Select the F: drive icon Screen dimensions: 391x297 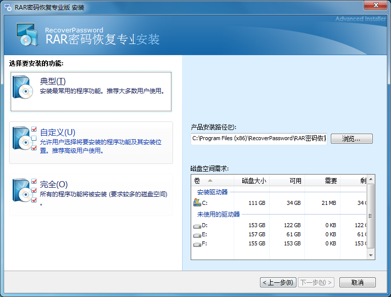197,244
